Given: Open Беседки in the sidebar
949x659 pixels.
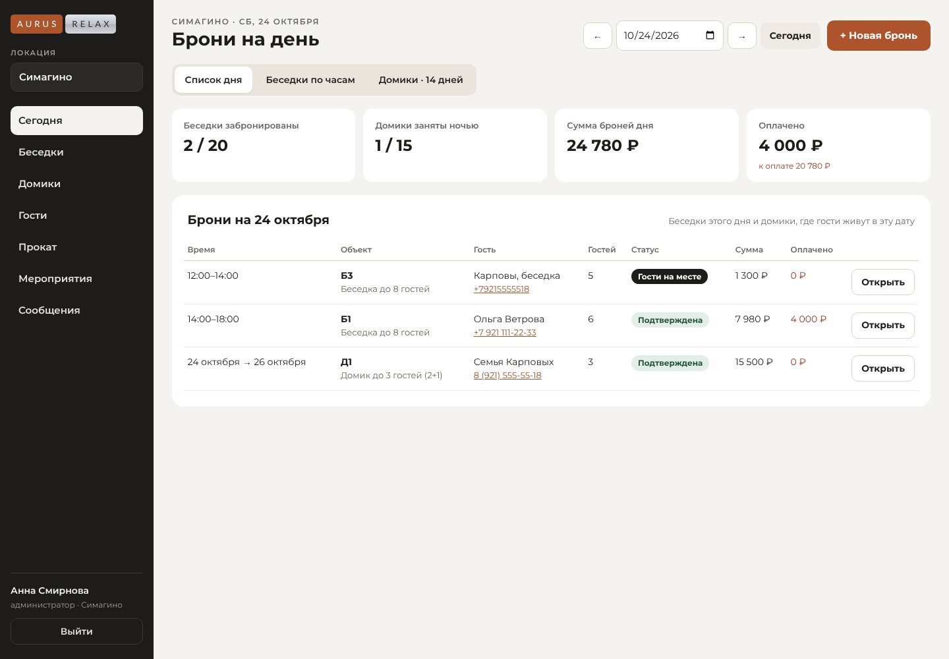Looking at the screenshot, I should [x=76, y=152].
